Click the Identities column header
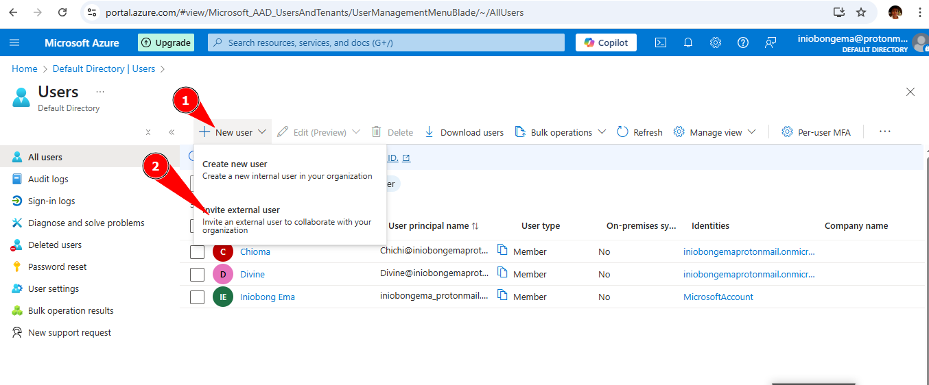This screenshot has width=929, height=385. (x=710, y=225)
